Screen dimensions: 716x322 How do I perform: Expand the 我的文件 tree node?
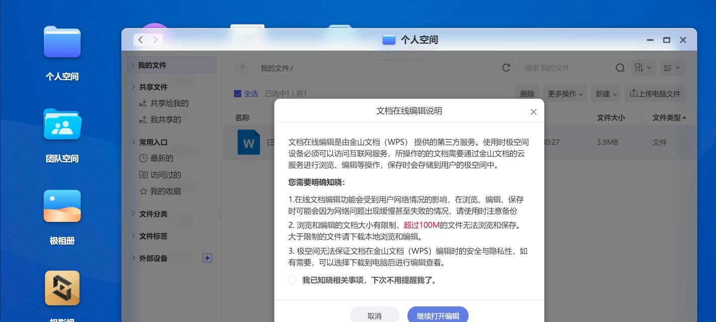point(133,65)
